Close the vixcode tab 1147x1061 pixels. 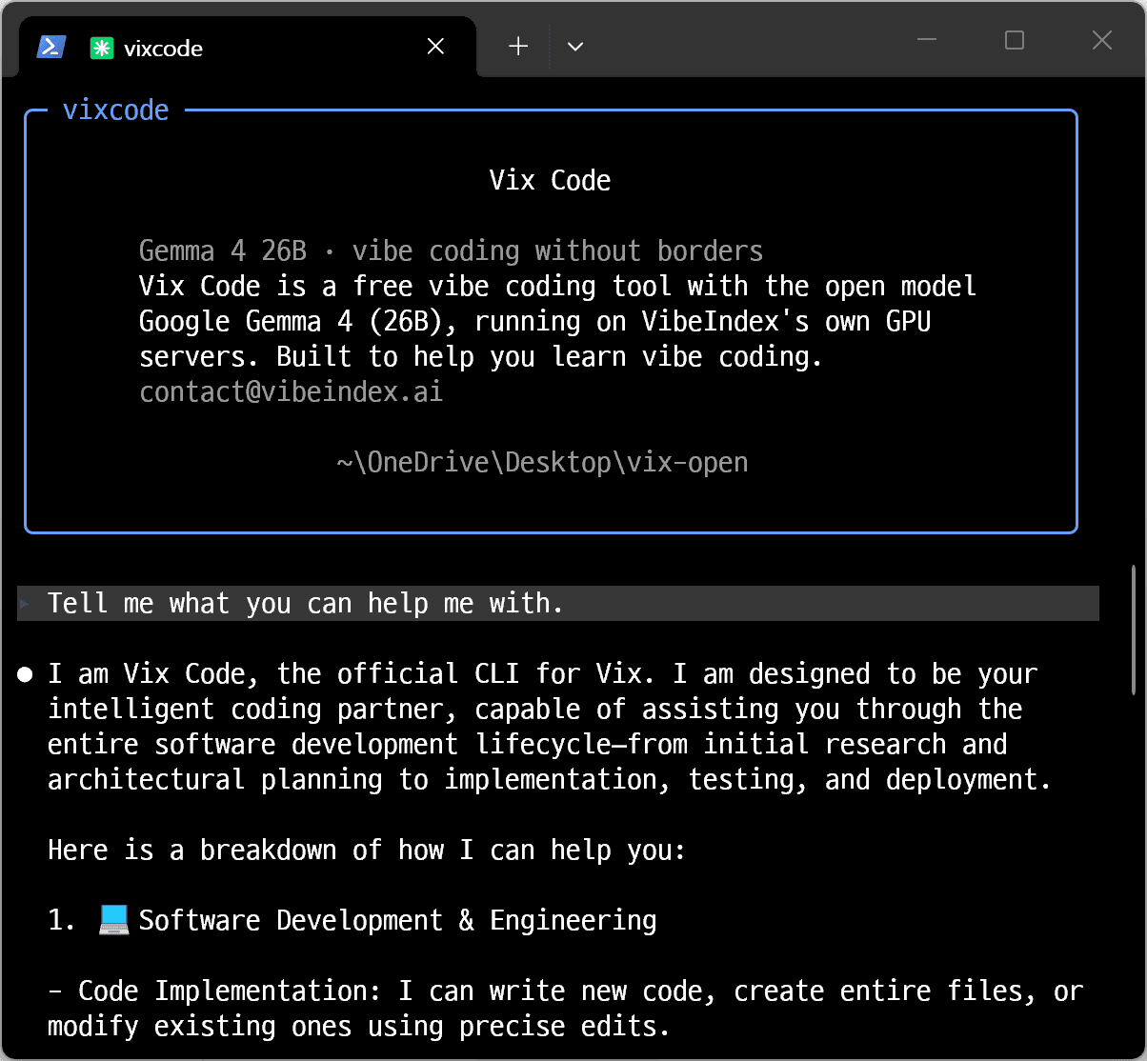click(x=435, y=47)
